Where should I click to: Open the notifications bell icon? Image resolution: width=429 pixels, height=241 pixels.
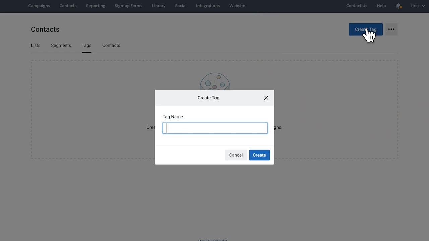pos(399,6)
